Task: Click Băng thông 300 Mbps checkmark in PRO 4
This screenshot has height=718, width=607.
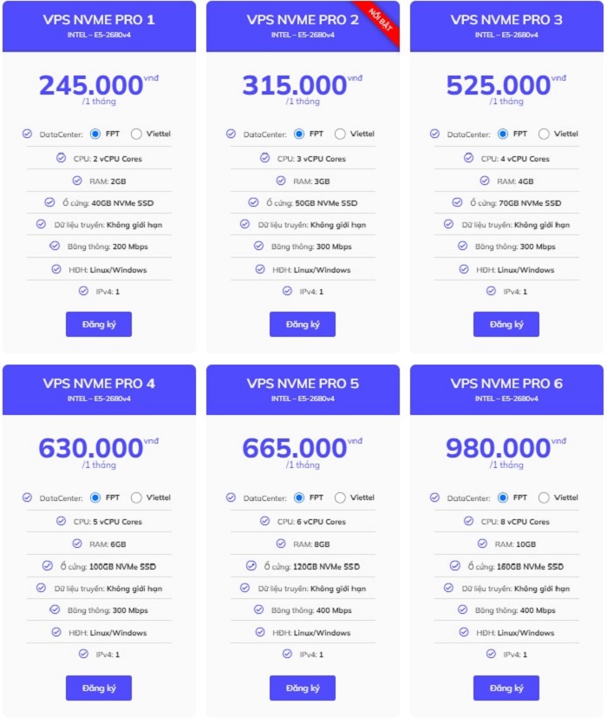Action: 55,609
